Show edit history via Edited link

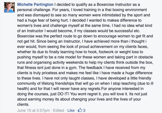pos(58,110)
